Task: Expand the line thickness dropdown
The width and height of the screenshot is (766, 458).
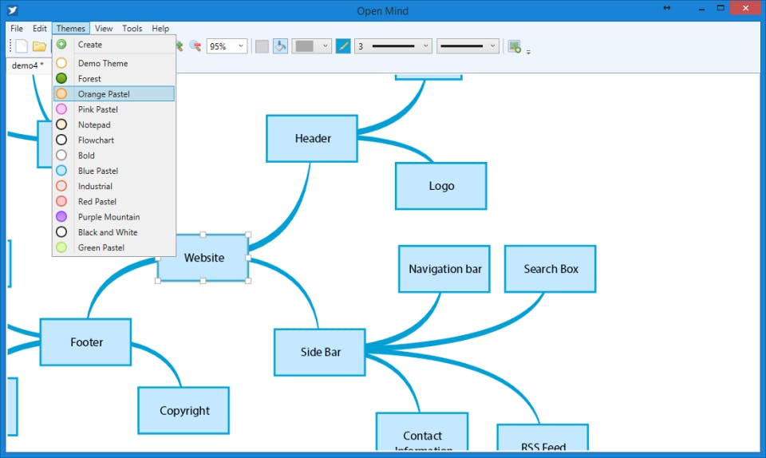Action: pos(393,46)
